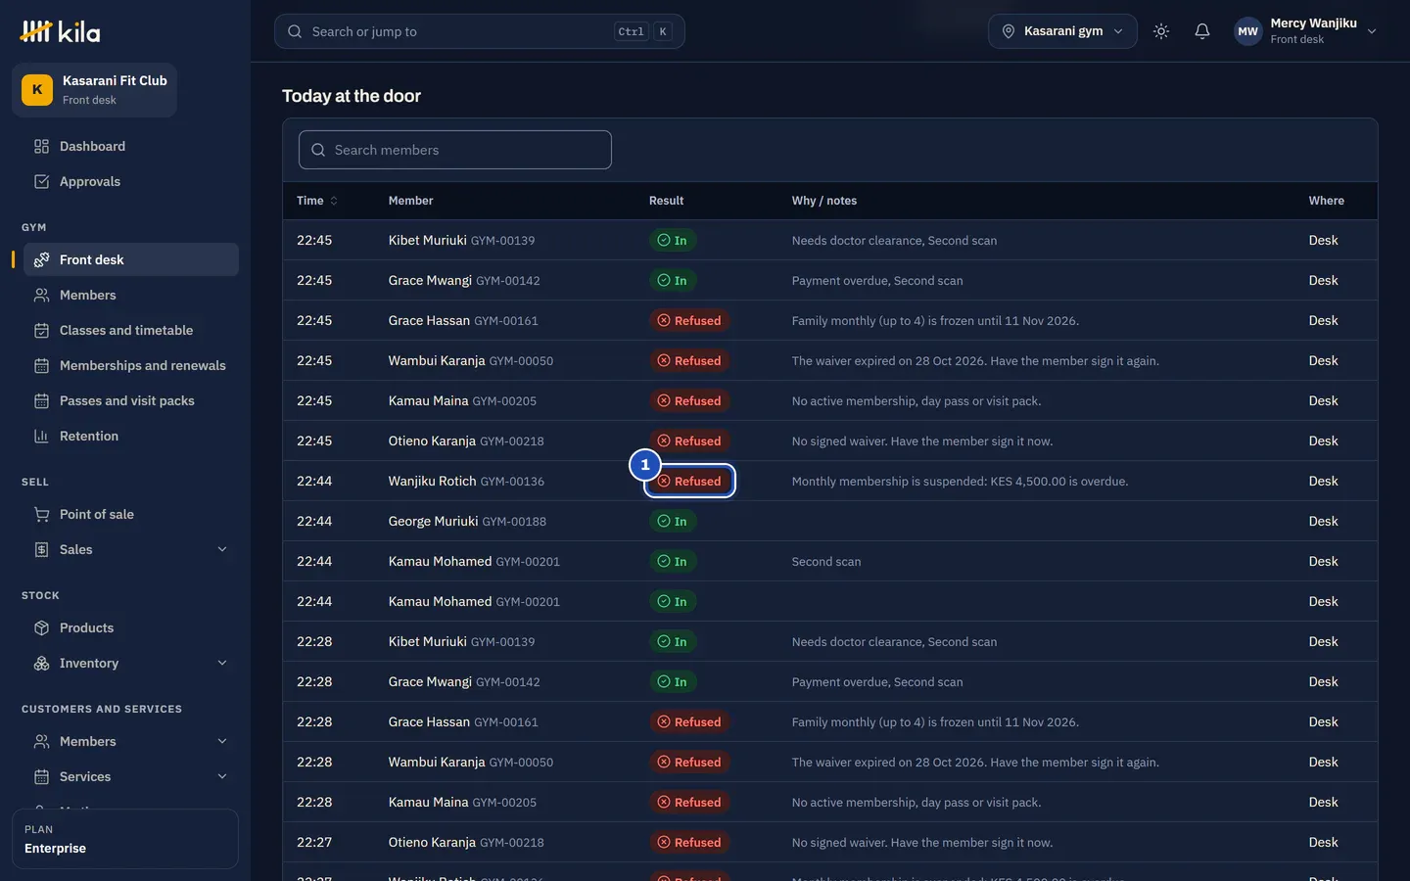Click the Approvals checkbox icon
Screen dimensions: 1410x881
pyautogui.click(x=41, y=182)
